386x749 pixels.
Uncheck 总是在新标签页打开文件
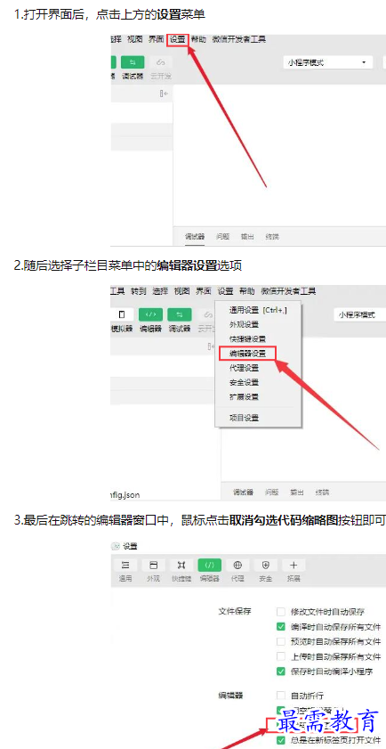pos(281,739)
